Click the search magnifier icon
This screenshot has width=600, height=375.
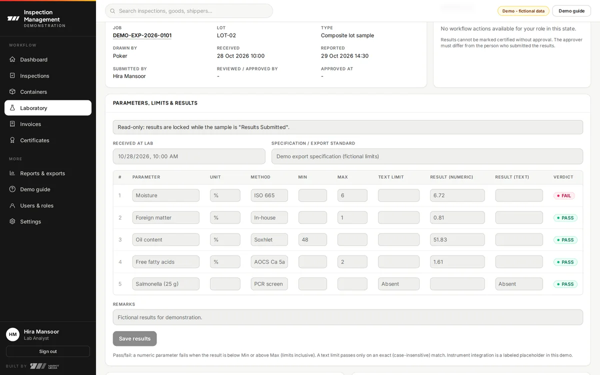pyautogui.click(x=112, y=11)
